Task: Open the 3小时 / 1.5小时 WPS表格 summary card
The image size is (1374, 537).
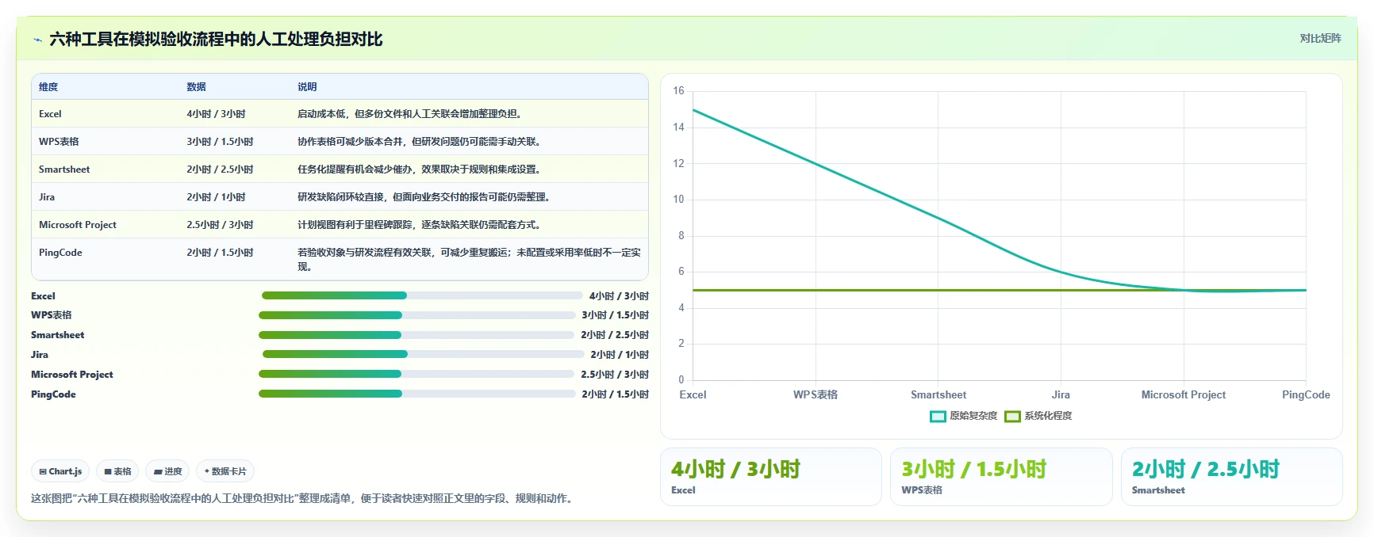Action: click(1001, 477)
